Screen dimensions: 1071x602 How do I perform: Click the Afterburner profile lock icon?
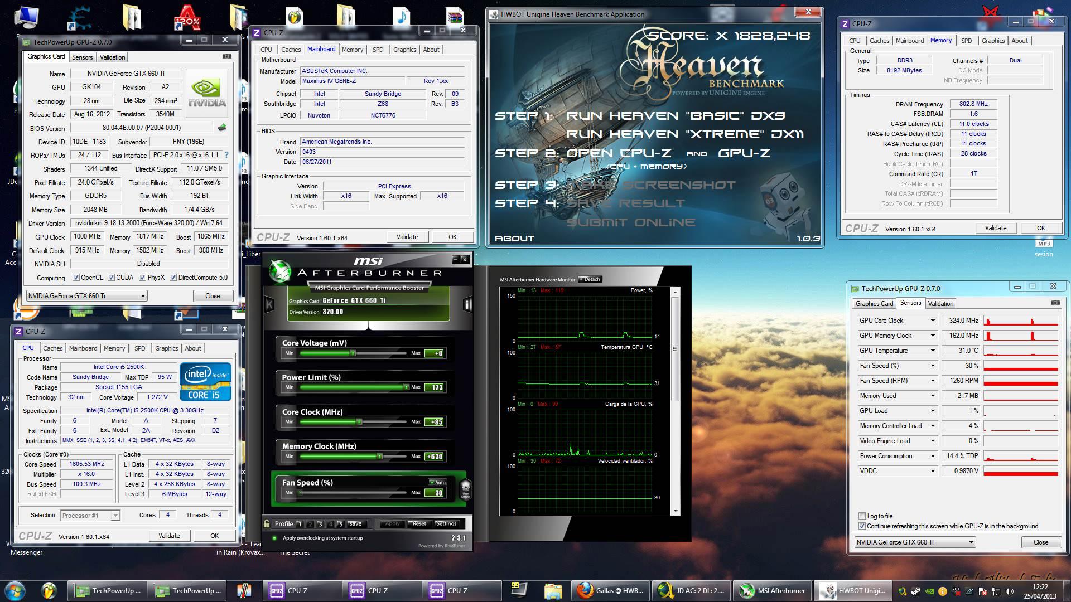[267, 523]
